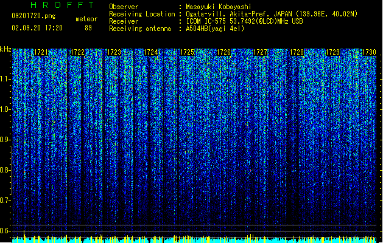Click the Ogata-vill. Akita-Pref. JAPAN location text
The height and width of the screenshot is (243, 383).
click(272, 14)
